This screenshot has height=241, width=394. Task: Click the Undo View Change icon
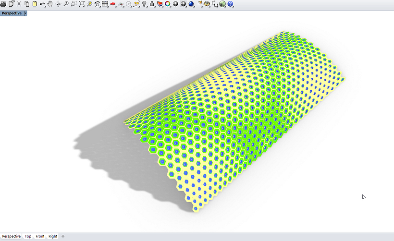coord(97,4)
